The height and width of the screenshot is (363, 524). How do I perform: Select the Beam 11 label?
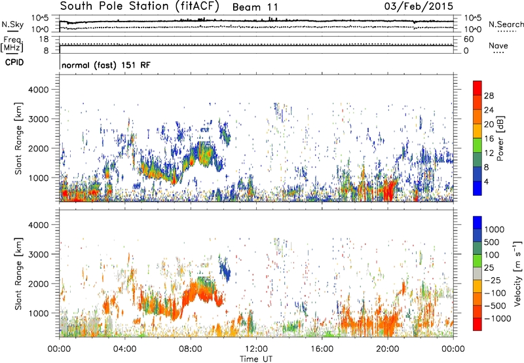tap(255, 7)
